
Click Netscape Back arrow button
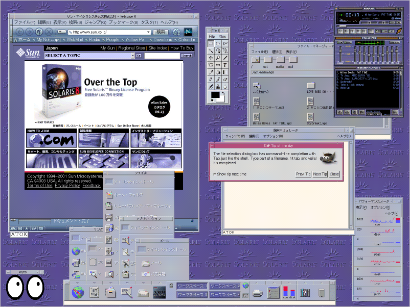tap(19, 32)
